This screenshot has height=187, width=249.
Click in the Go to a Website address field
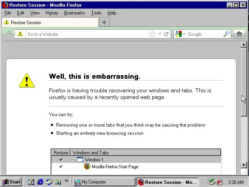87,34
